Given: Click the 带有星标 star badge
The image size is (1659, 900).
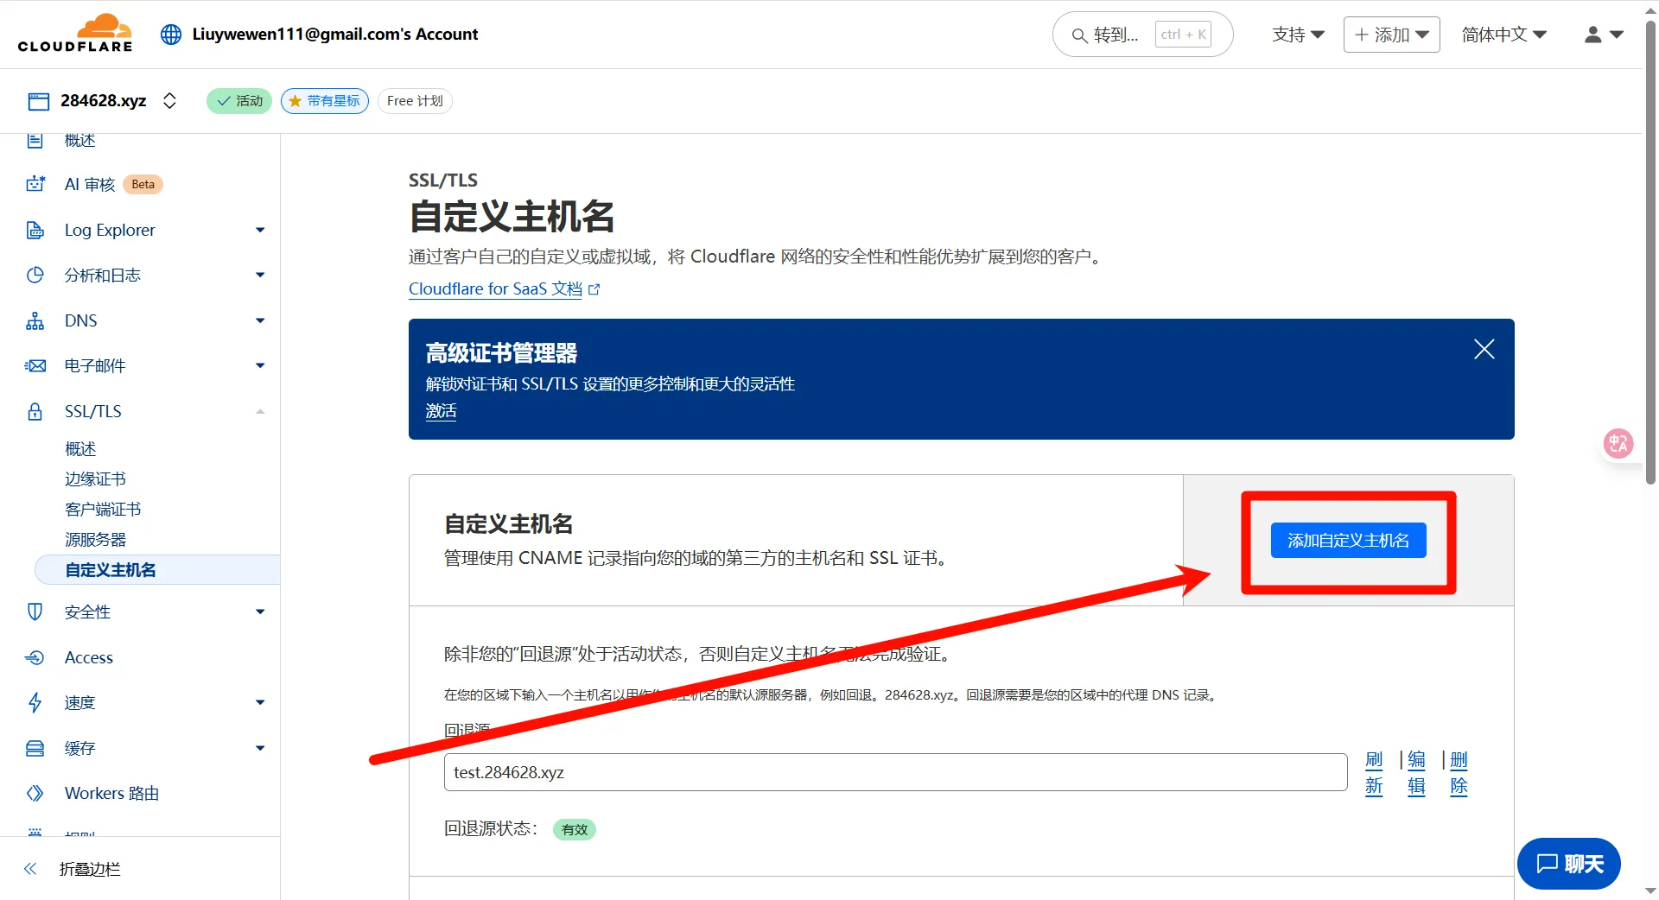Looking at the screenshot, I should [325, 101].
